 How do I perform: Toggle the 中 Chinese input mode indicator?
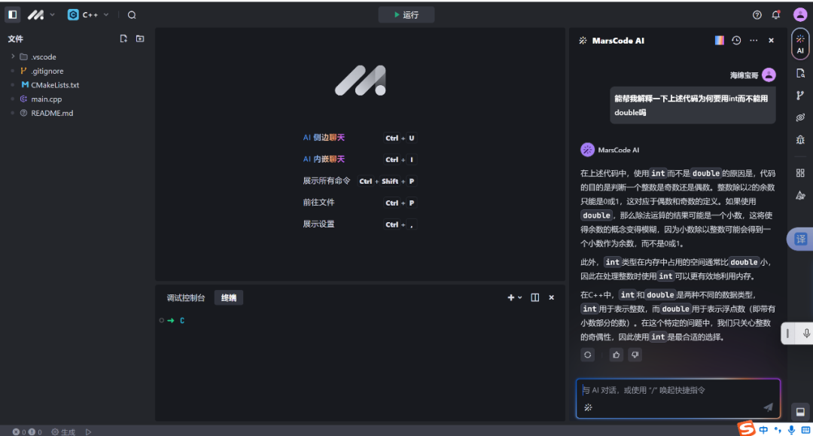pyautogui.click(x=764, y=430)
